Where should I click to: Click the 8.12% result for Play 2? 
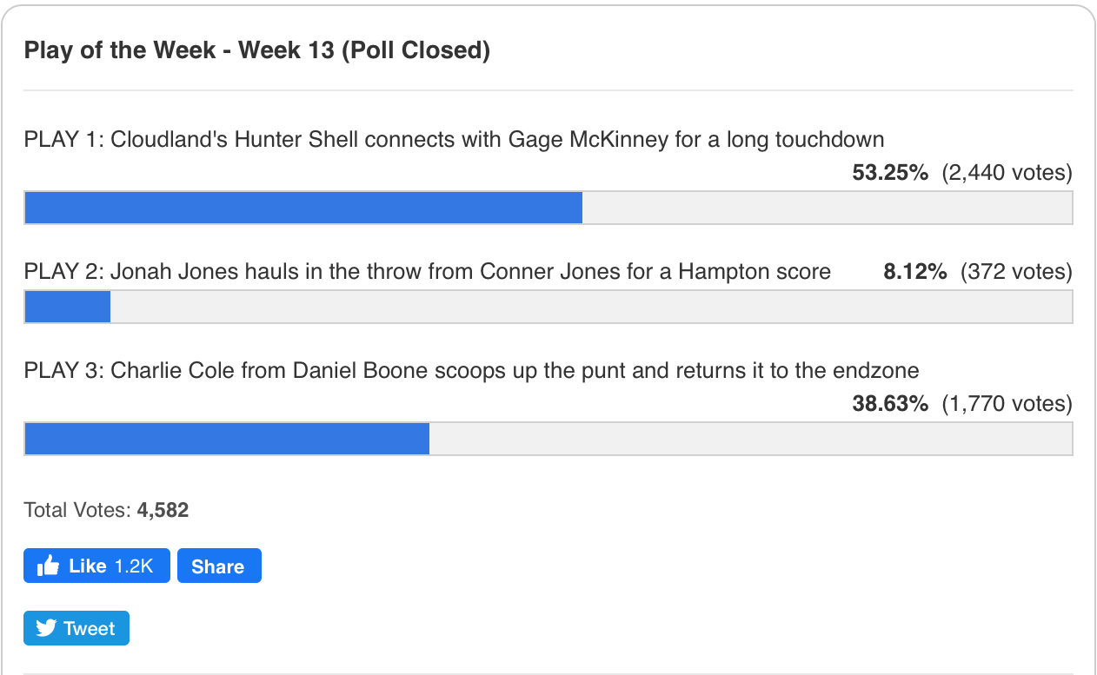[x=914, y=272]
